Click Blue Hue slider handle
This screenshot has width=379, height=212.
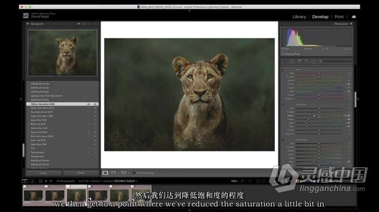[x=314, y=91]
